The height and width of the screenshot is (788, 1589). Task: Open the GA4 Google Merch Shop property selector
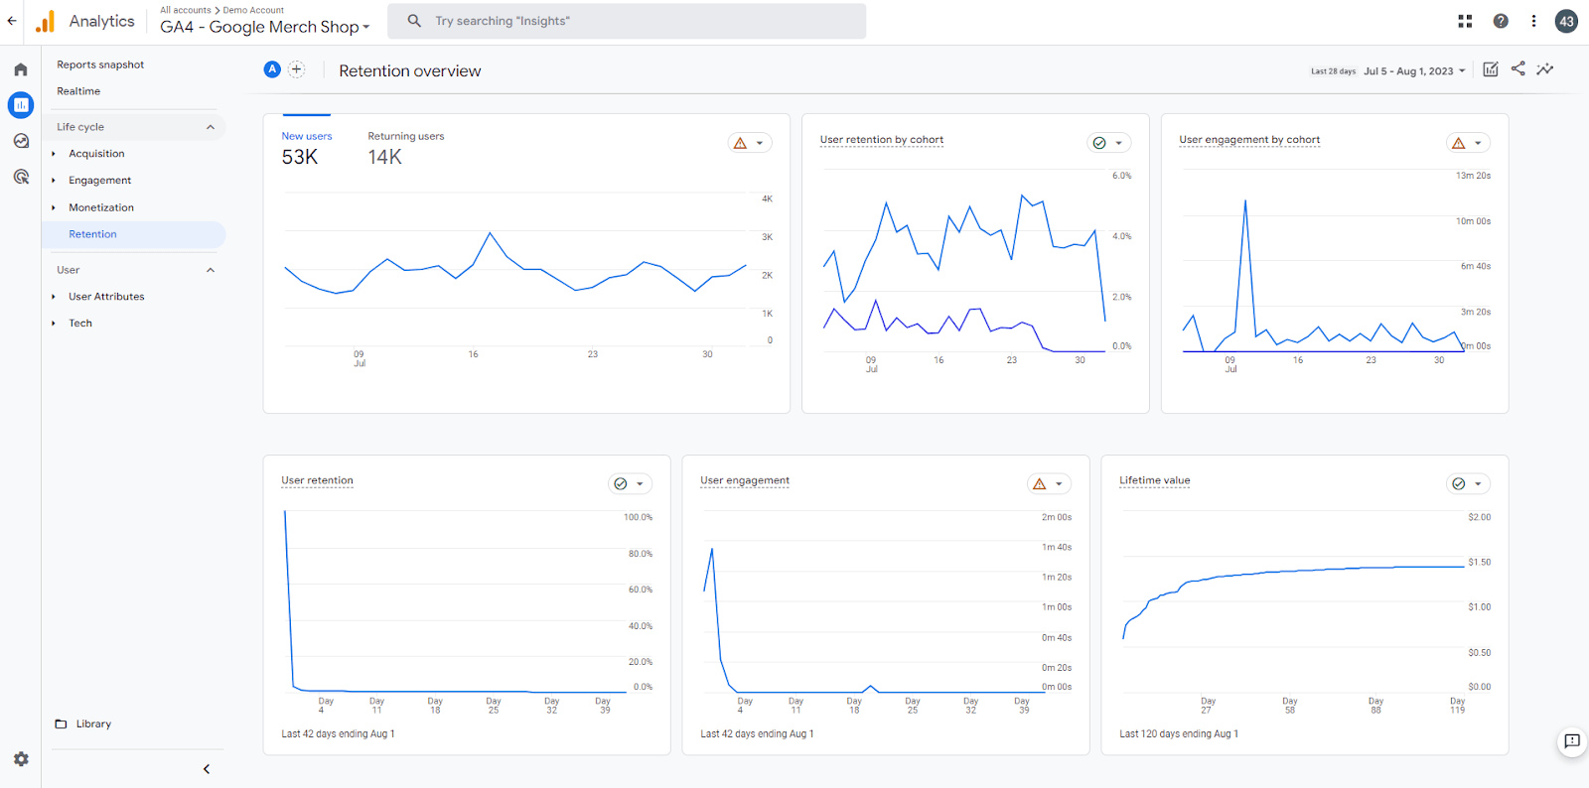[264, 27]
